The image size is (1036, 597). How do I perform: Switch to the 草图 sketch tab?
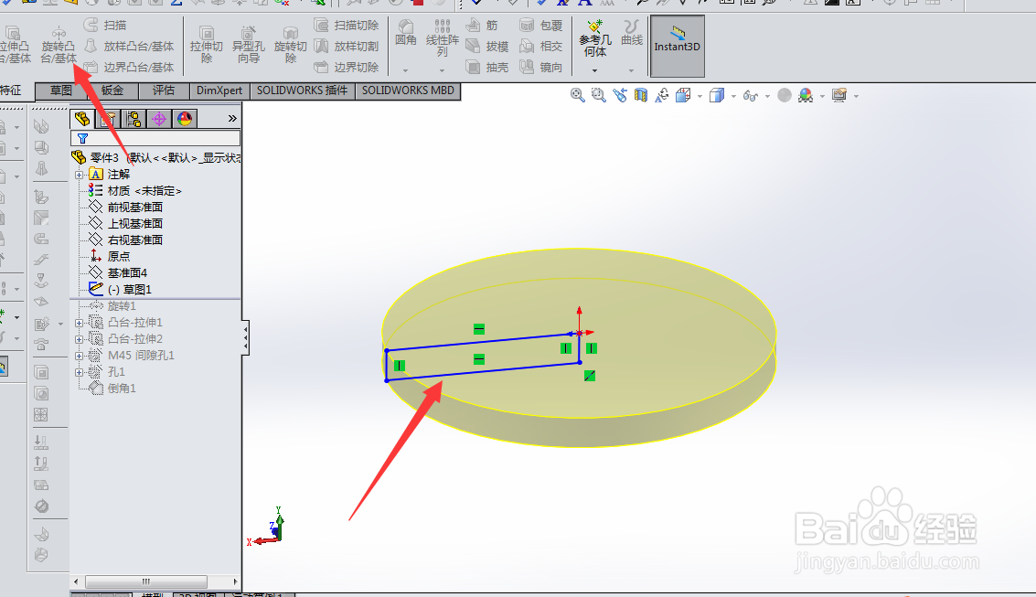(x=60, y=91)
